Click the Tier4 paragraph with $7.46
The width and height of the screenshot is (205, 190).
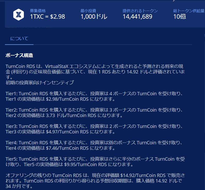(94, 145)
